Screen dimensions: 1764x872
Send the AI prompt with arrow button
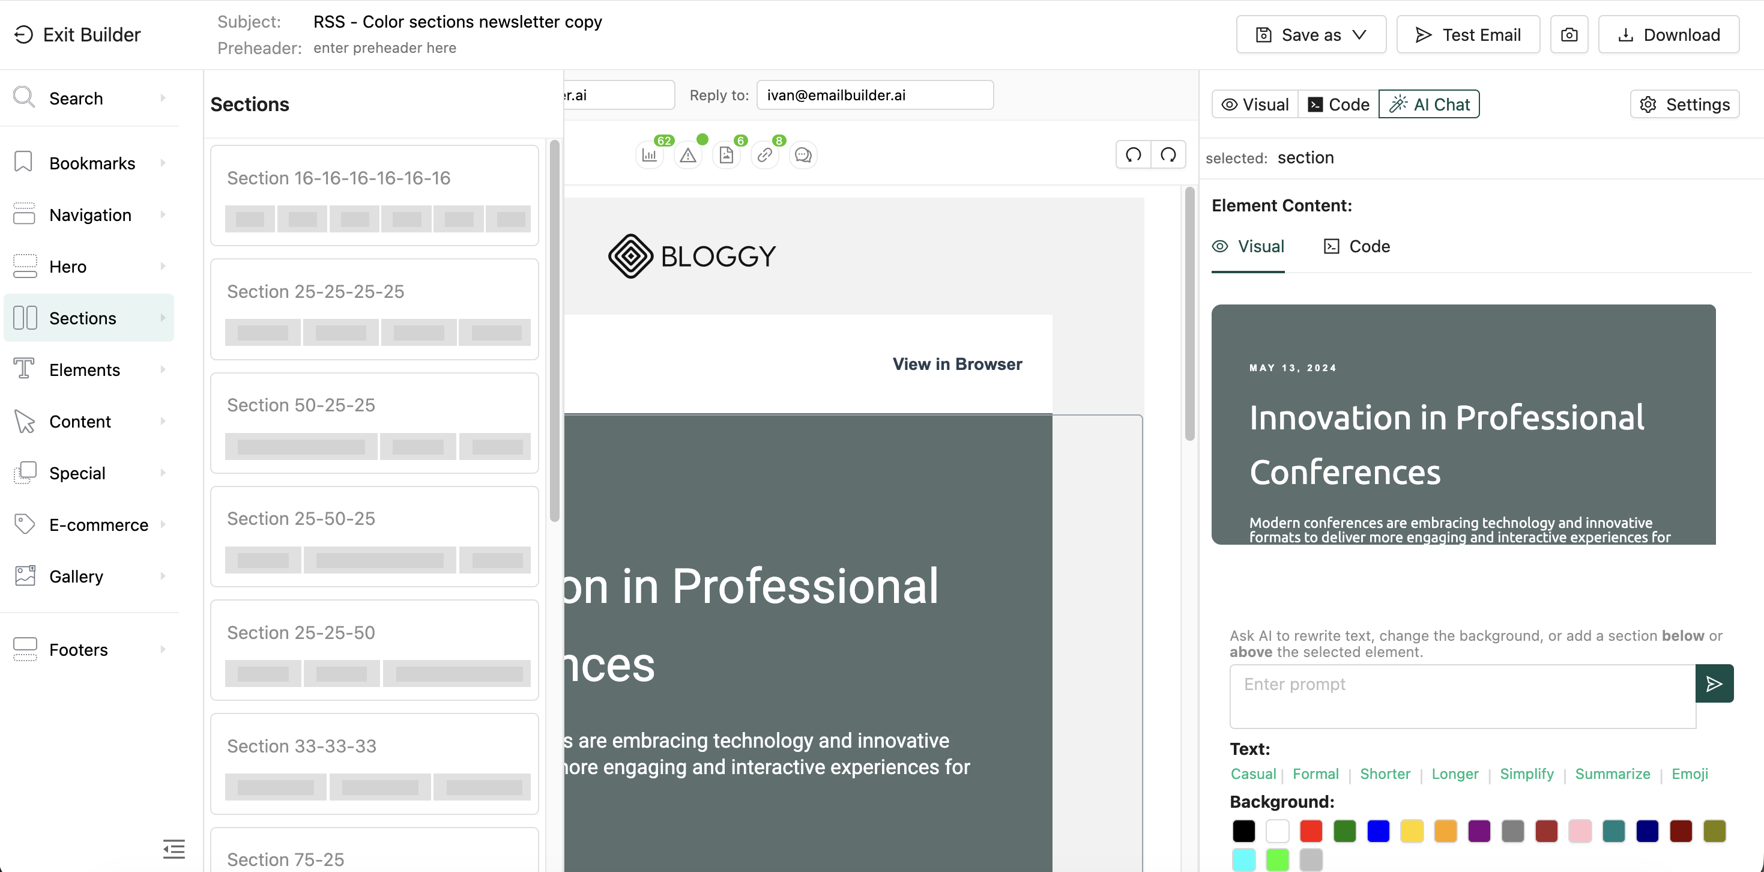coord(1714,683)
